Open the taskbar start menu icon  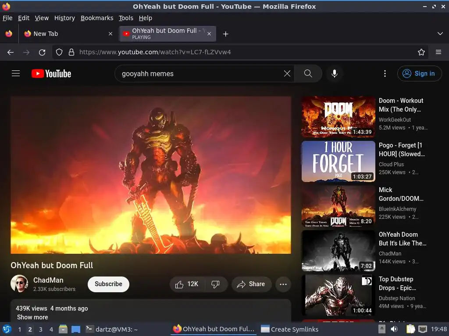coord(7,329)
